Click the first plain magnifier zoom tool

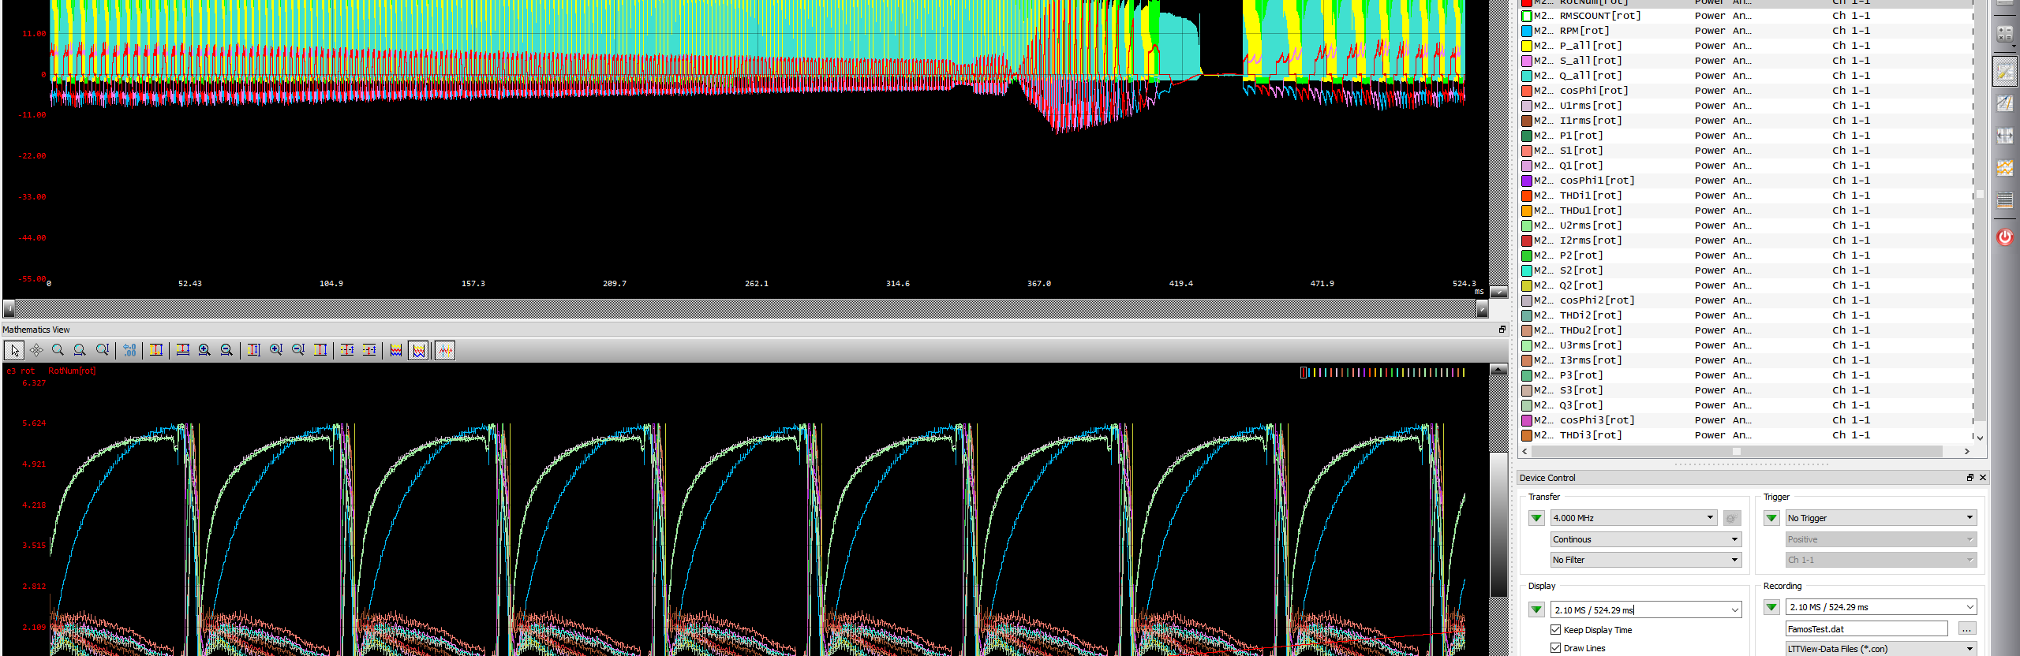(58, 350)
